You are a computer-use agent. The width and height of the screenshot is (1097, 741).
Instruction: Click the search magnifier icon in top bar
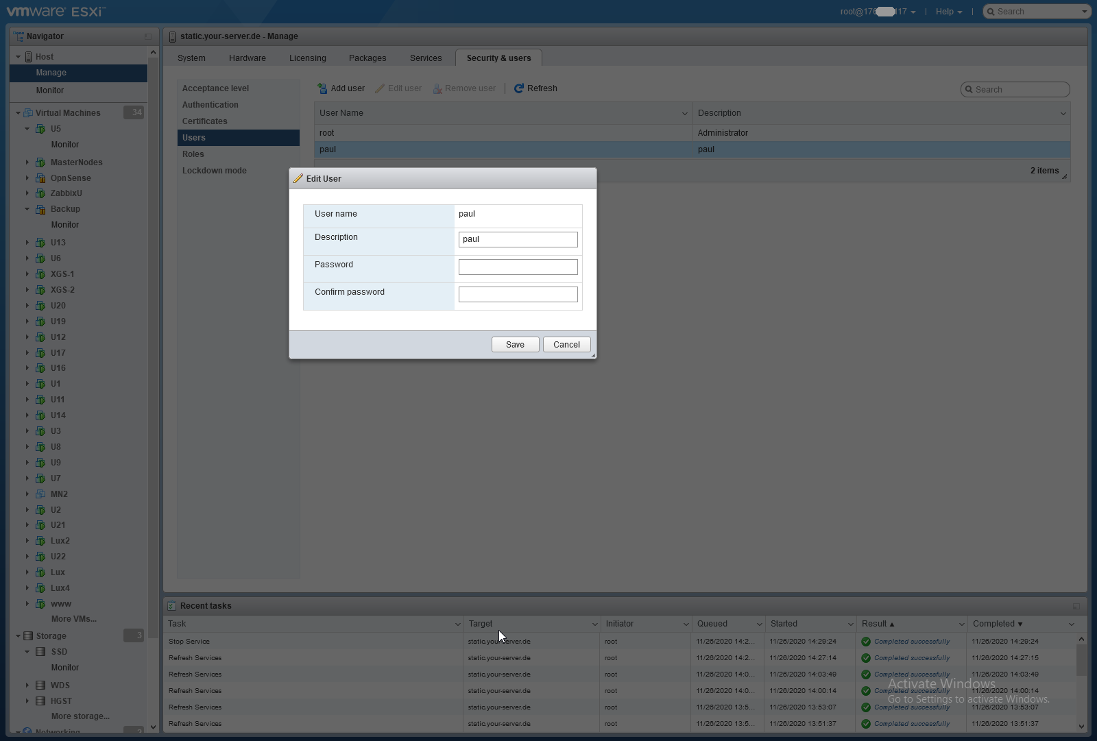coord(991,12)
